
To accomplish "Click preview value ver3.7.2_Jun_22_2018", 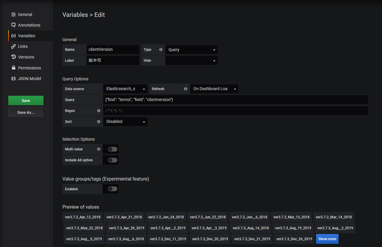I will tap(208, 217).
